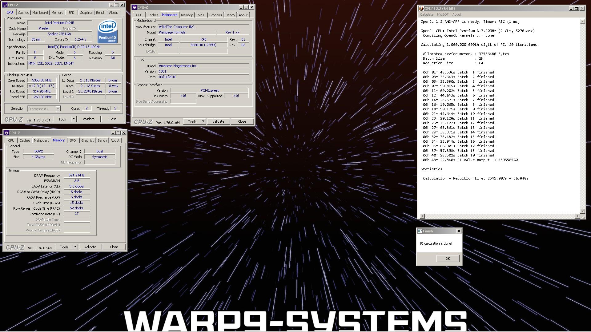Click GPUPI horizontal scrollbar right arrow
This screenshot has width=591, height=332.
577,216
